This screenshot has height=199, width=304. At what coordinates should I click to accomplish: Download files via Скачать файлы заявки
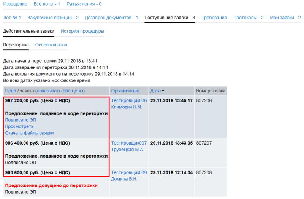point(29,133)
